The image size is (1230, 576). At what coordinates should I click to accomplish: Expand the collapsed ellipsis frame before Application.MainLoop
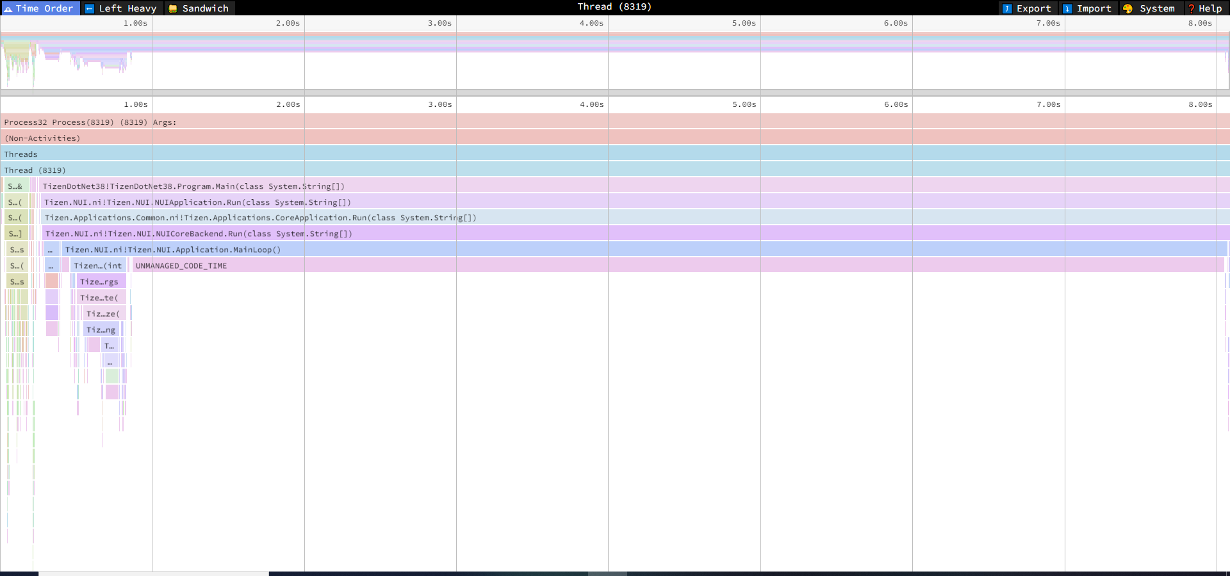pos(51,250)
